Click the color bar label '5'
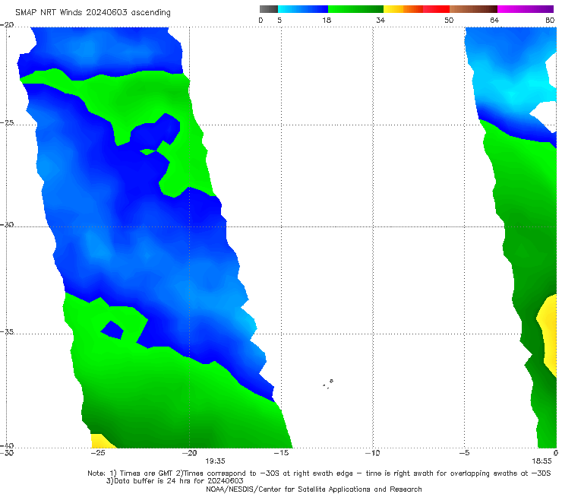562x494 pixels. coord(279,20)
